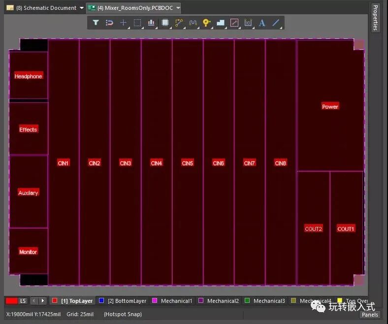Select the Place Dimension tool
Image resolution: width=388 pixels, height=324 pixels.
click(248, 23)
